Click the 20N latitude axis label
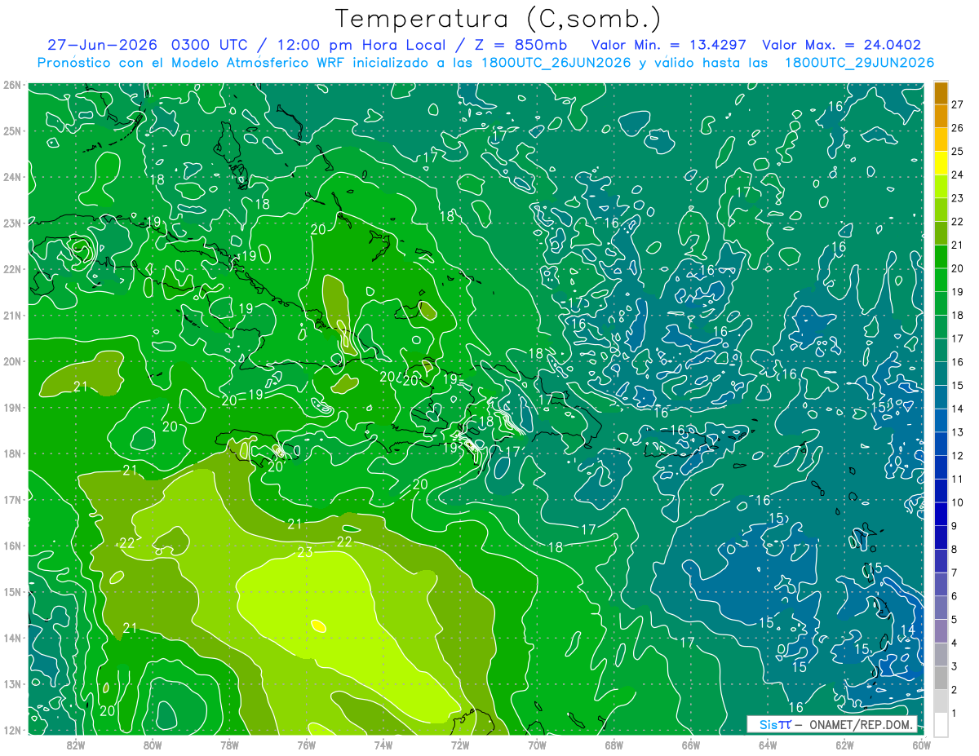The image size is (979, 756). (x=11, y=361)
